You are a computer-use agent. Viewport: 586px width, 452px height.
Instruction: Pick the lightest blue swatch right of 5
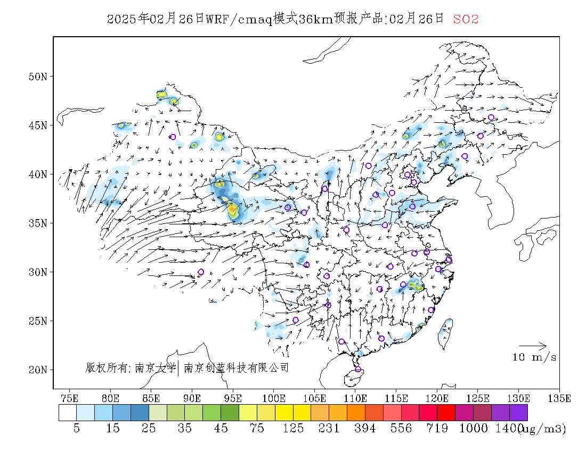point(86,413)
